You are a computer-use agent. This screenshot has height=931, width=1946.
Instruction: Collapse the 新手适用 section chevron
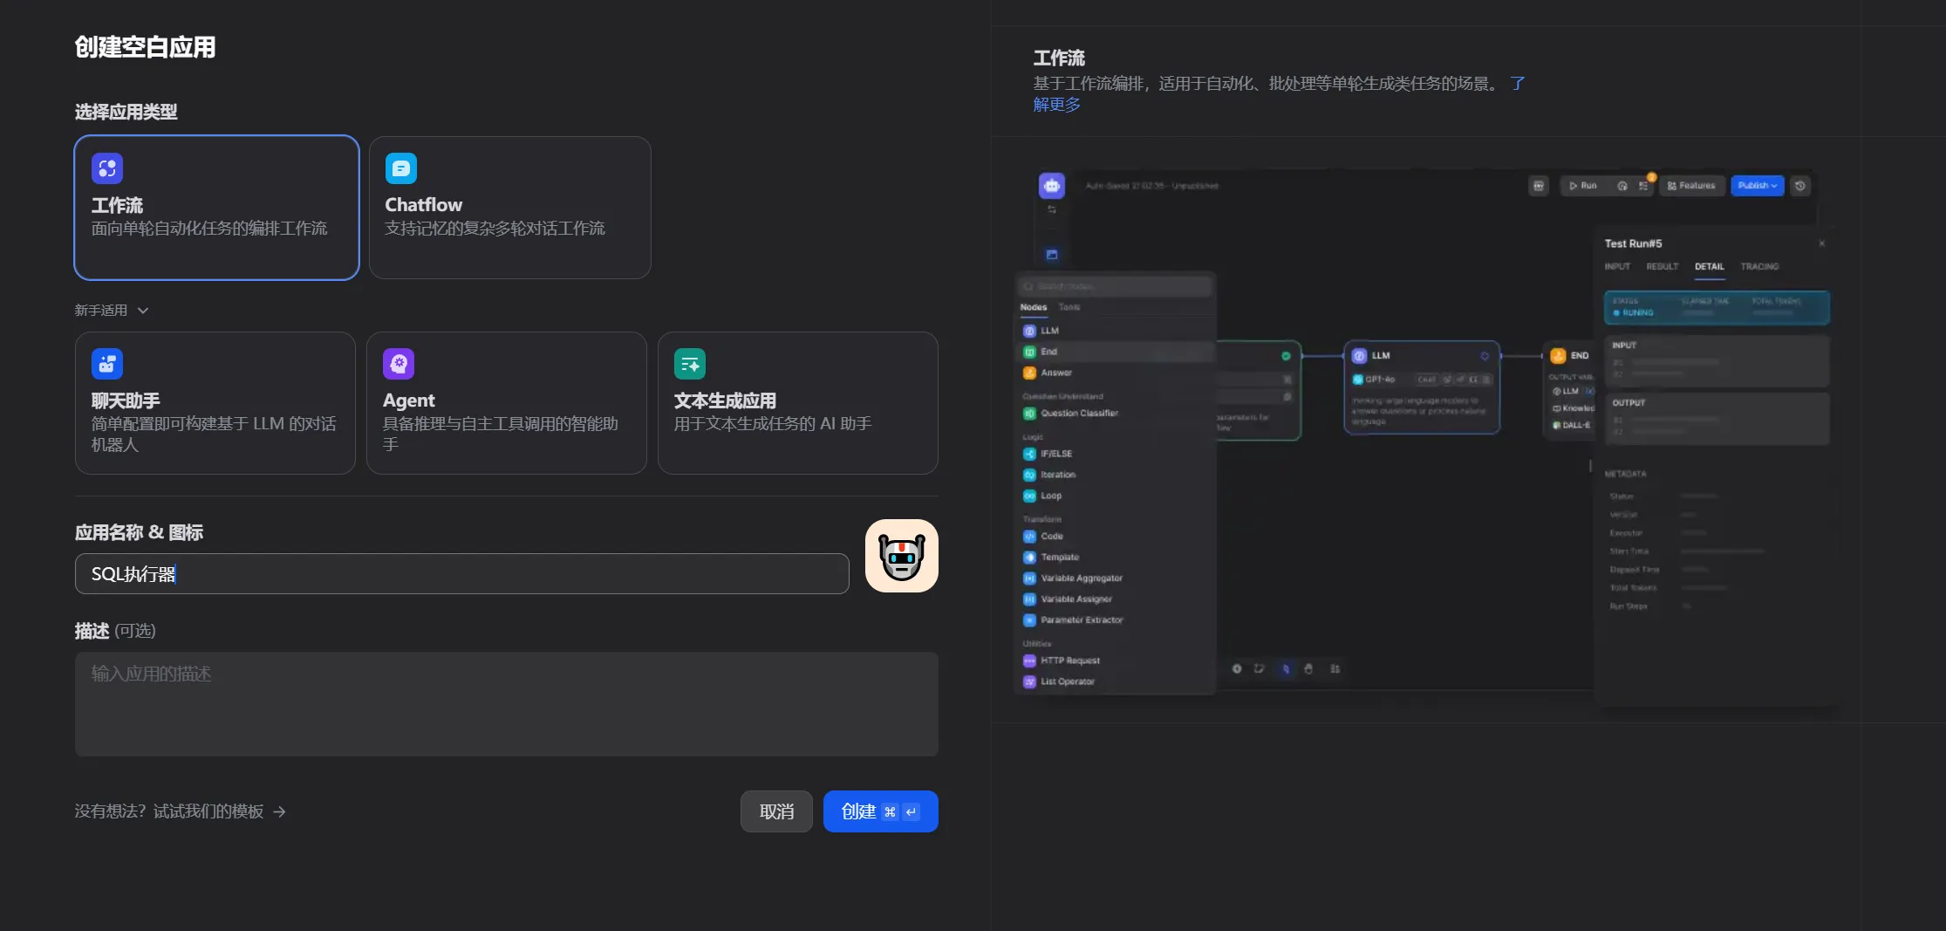coord(143,311)
